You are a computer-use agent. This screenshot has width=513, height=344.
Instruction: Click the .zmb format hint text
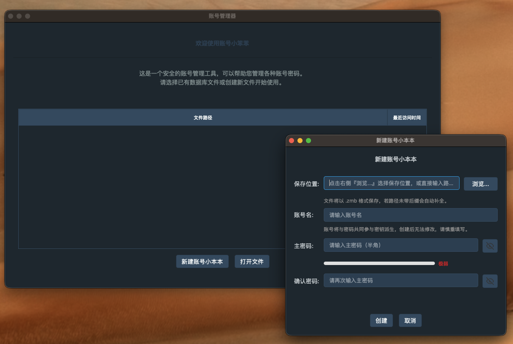coord(385,200)
